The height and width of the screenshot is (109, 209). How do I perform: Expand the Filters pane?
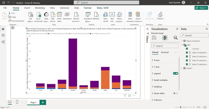(147, 29)
